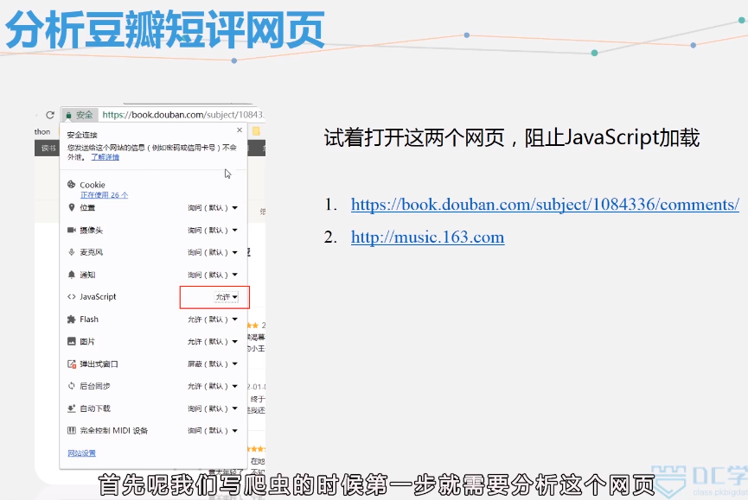Viewport: 748px width, 500px height.
Task: Open the JavaScript 允许 dropdown
Action: coord(226,297)
